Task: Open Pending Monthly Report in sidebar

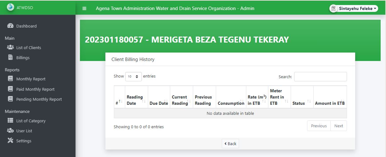Action: (x=39, y=99)
